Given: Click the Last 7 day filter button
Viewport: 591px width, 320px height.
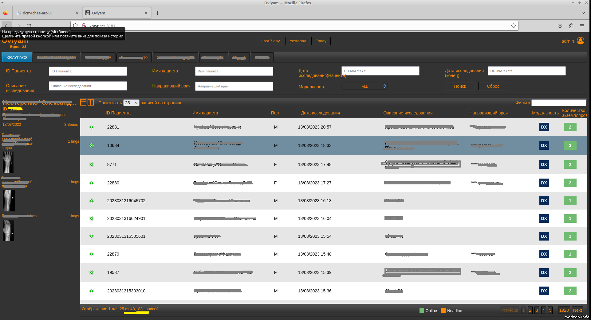Looking at the screenshot, I should point(270,41).
